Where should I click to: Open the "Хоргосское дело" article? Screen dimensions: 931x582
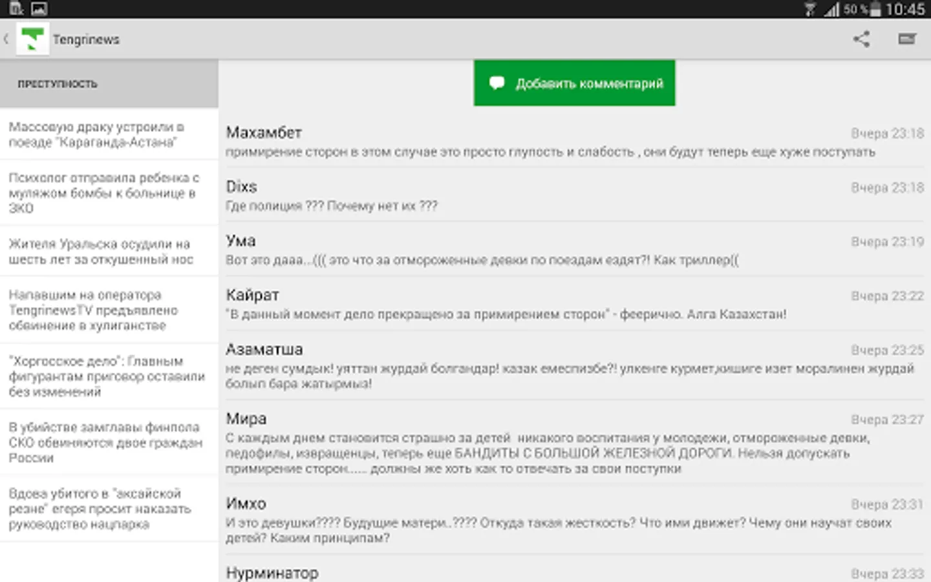[x=109, y=376]
